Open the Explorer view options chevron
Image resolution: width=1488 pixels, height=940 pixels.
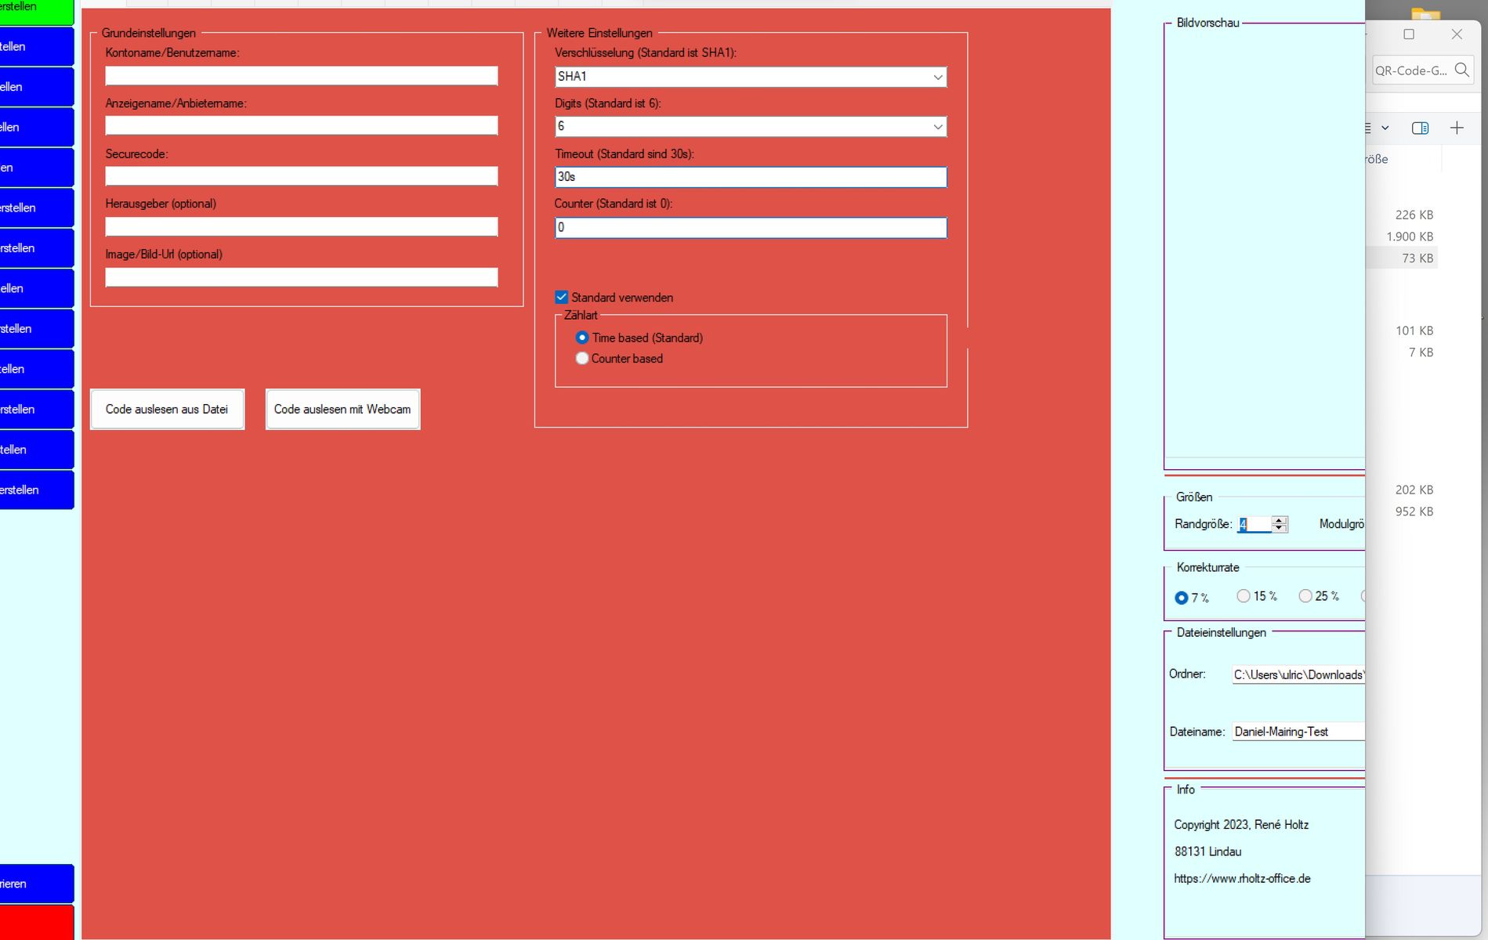(1385, 128)
